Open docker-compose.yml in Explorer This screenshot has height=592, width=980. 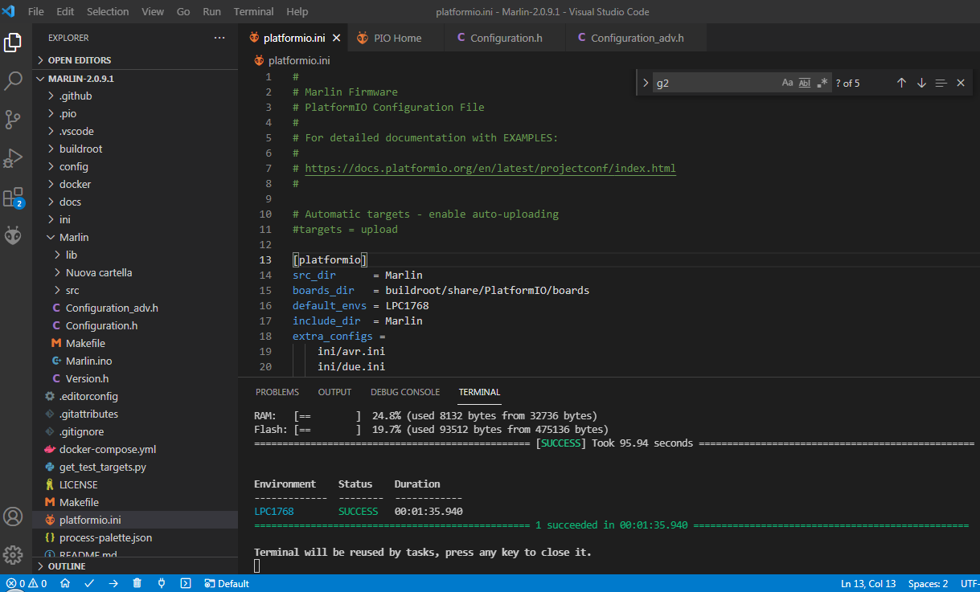pos(135,449)
